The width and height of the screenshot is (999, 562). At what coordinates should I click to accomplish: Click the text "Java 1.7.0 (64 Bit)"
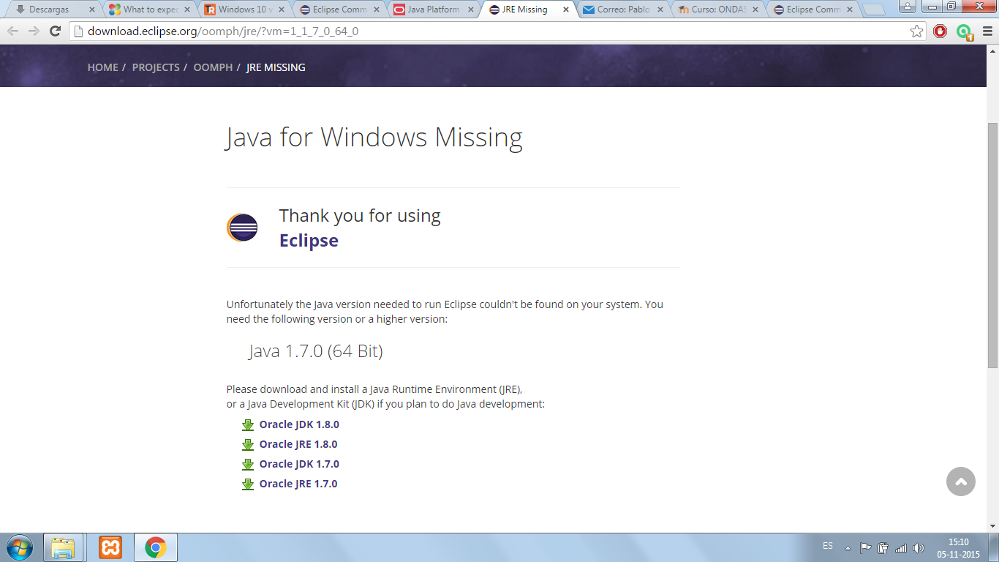click(x=316, y=351)
